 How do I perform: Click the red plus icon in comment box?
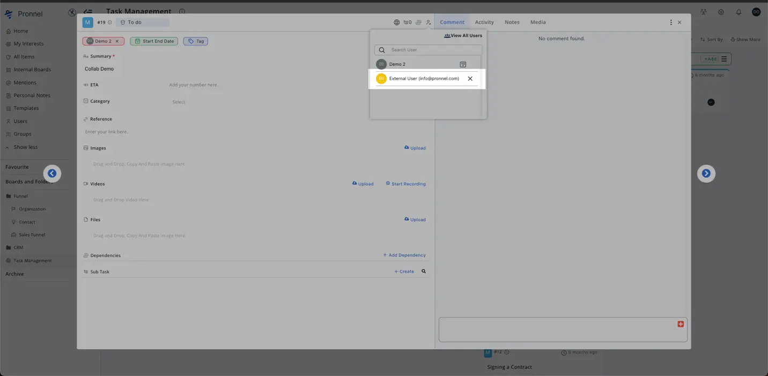(x=681, y=324)
